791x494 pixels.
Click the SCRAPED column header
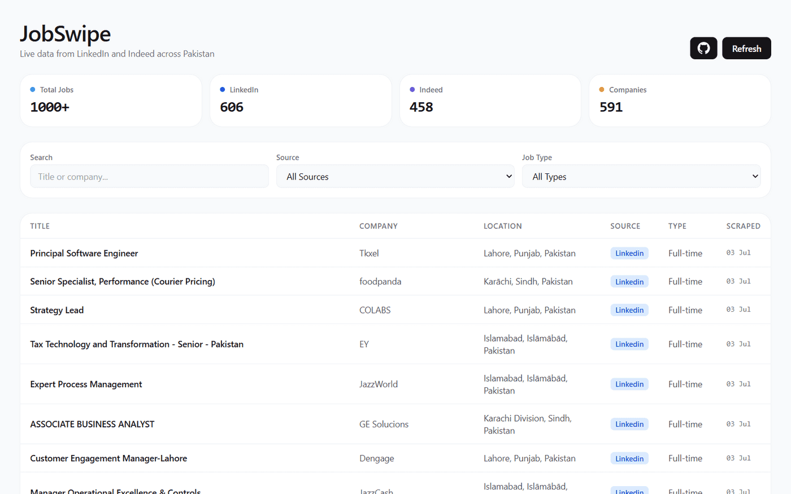[743, 226]
